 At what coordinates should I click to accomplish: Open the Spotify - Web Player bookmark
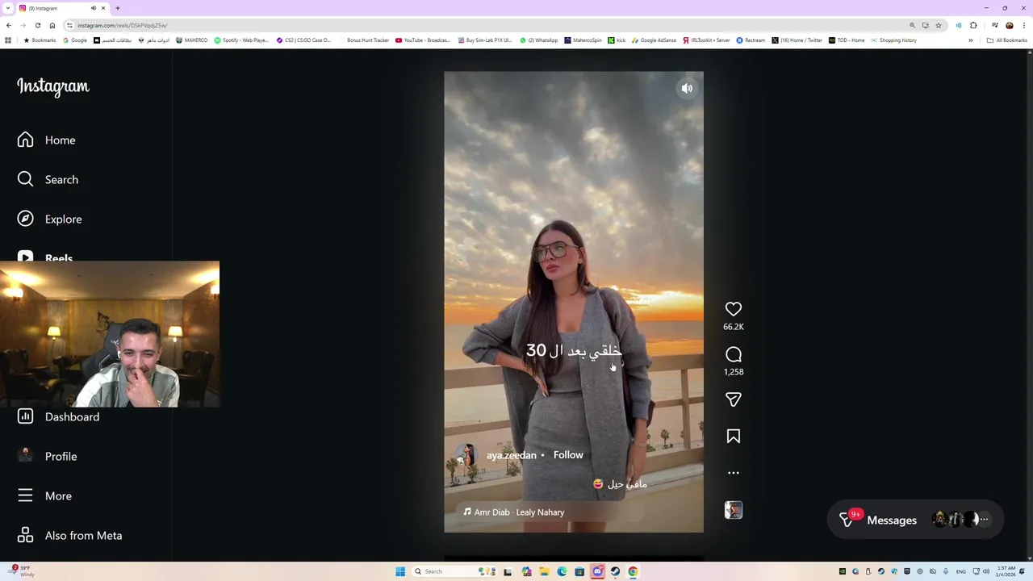241,40
